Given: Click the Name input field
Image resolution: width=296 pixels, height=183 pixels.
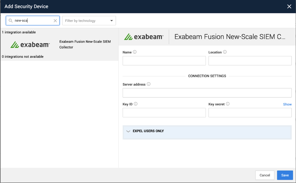Looking at the screenshot, I should click(164, 61).
